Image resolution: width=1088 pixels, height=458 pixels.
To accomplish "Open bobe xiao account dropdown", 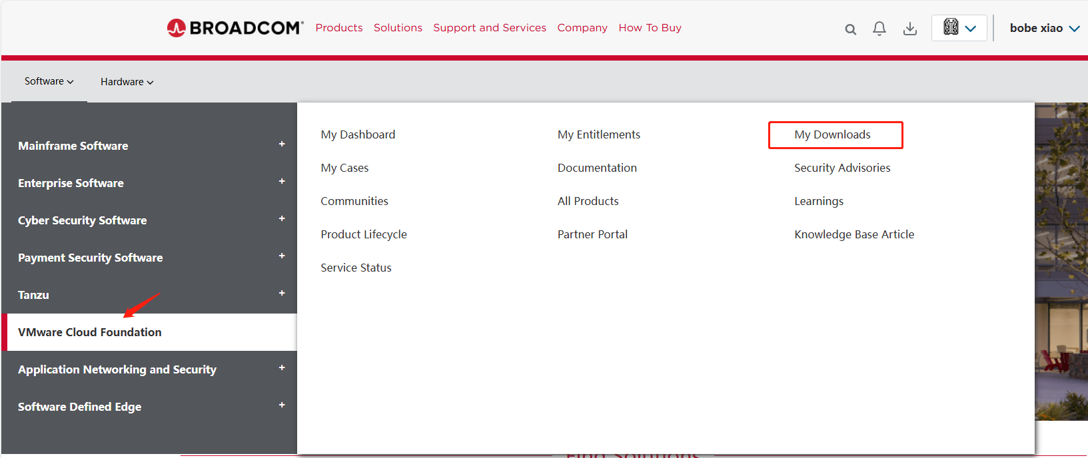I will coord(1044,28).
